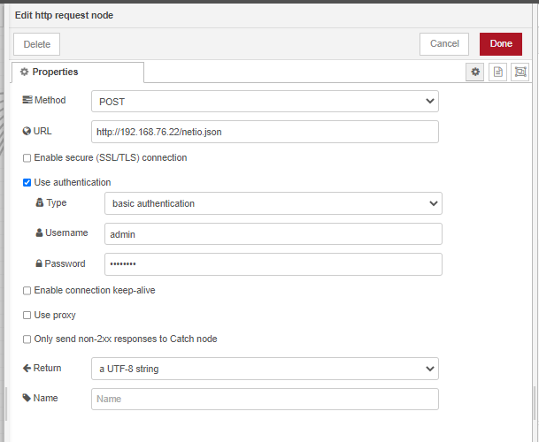The width and height of the screenshot is (539, 442).
Task: Click the tag icon beside Name
Action: click(27, 398)
